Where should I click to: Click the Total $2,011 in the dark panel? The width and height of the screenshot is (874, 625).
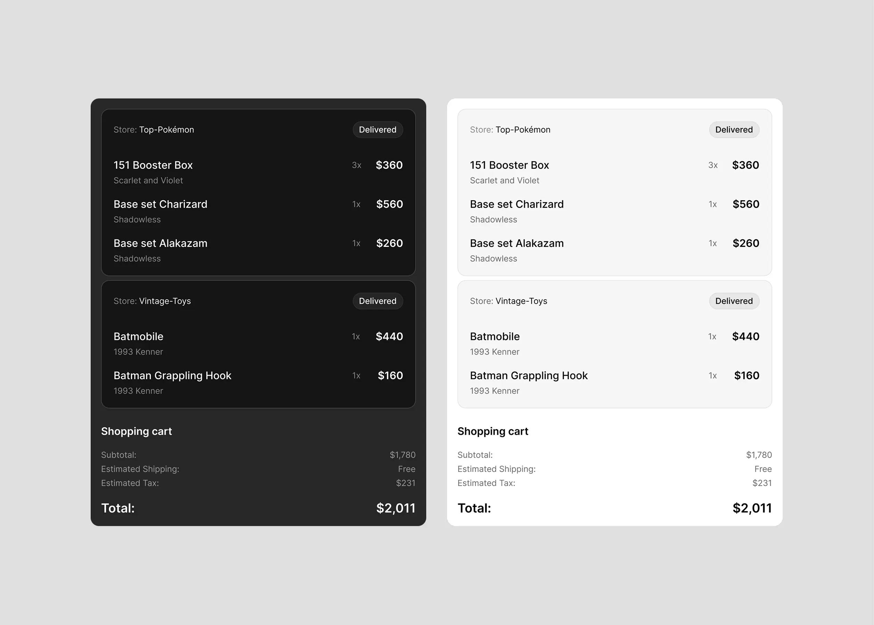396,508
